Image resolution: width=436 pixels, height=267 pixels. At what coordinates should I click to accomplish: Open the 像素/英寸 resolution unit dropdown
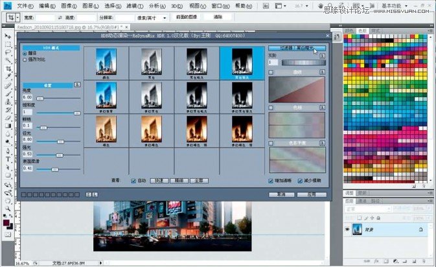(x=151, y=17)
